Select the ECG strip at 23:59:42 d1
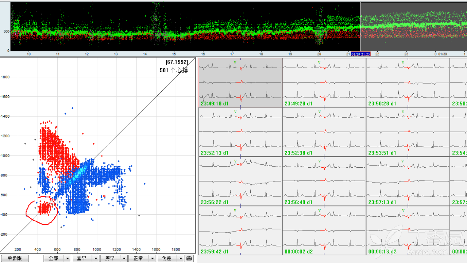 point(240,230)
